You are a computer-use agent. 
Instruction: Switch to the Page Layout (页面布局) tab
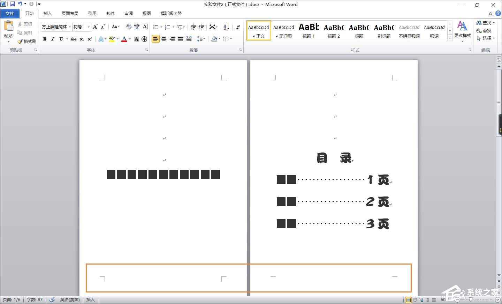[x=70, y=14]
